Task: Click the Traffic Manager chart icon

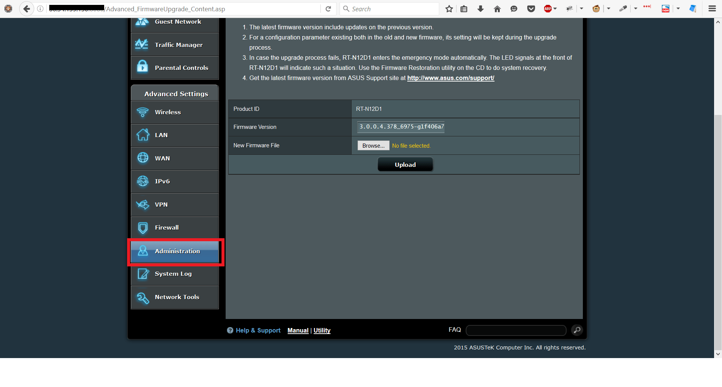Action: (142, 44)
